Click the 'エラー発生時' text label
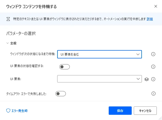162x120 pixels. (x=19, y=111)
